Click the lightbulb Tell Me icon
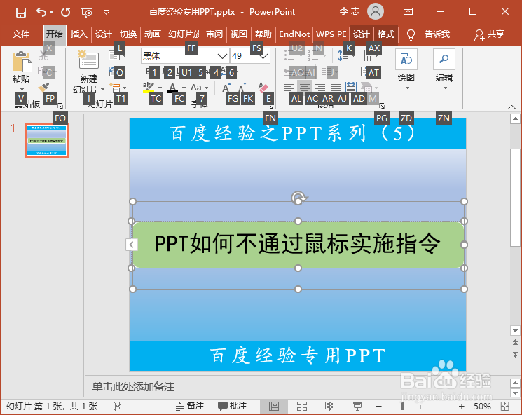This screenshot has width=522, height=415. pos(411,34)
